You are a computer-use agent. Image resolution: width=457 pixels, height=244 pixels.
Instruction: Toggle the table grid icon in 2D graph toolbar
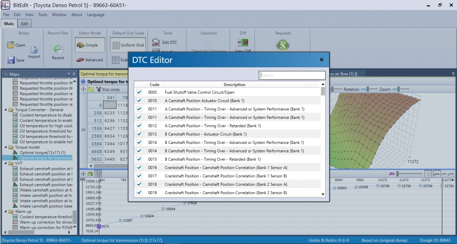(98, 174)
